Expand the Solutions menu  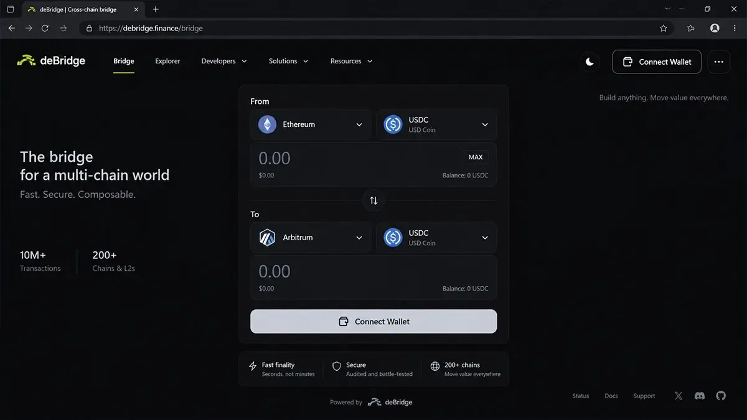(x=288, y=61)
